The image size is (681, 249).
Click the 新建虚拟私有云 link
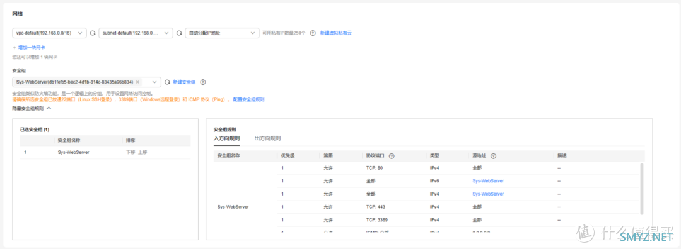tap(335, 33)
